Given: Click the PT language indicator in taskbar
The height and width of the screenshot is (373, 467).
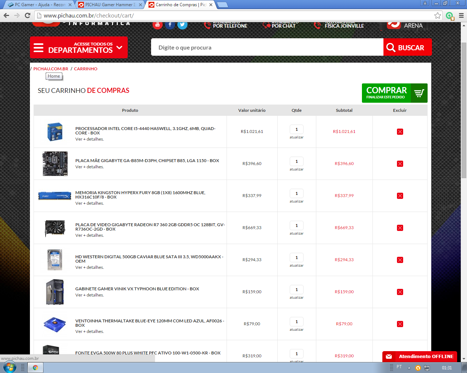Looking at the screenshot, I should [399, 367].
